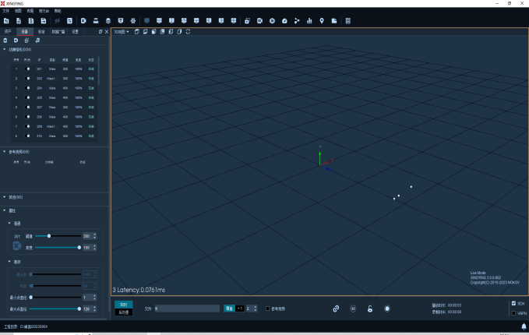Click the gauge dial icon in toolbar

(x=284, y=21)
